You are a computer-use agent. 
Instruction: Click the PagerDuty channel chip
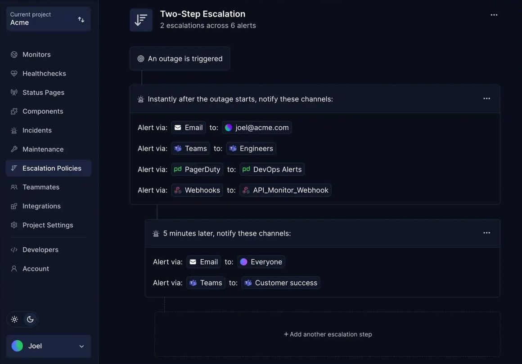[197, 169]
